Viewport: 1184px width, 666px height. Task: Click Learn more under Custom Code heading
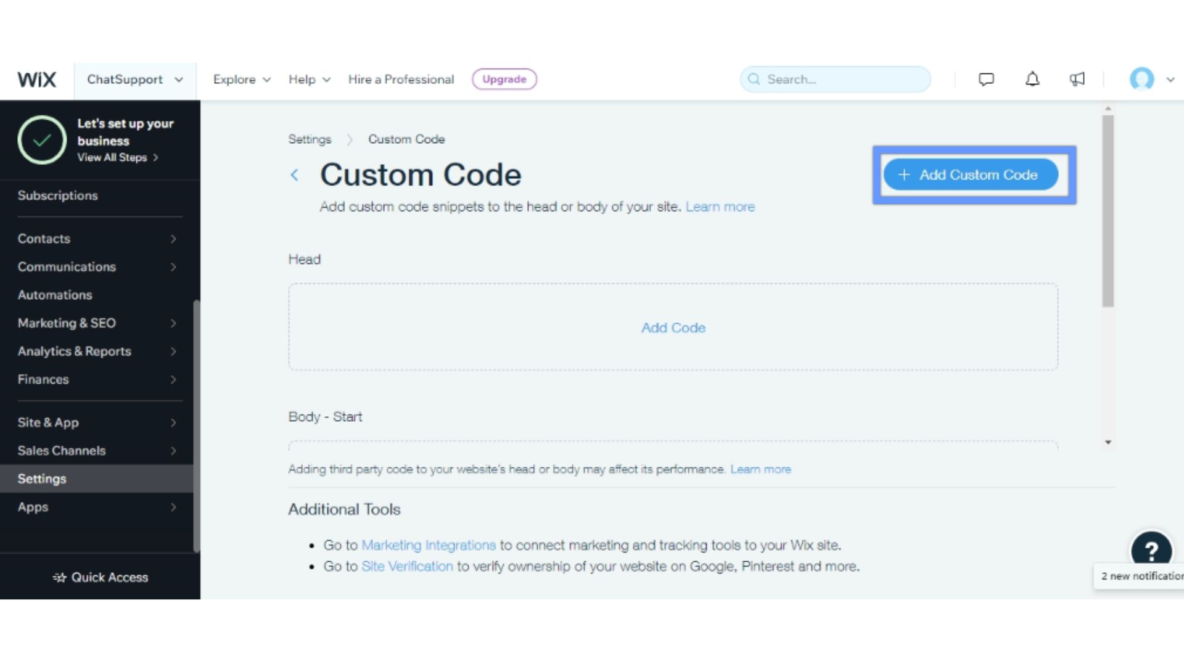pos(720,207)
